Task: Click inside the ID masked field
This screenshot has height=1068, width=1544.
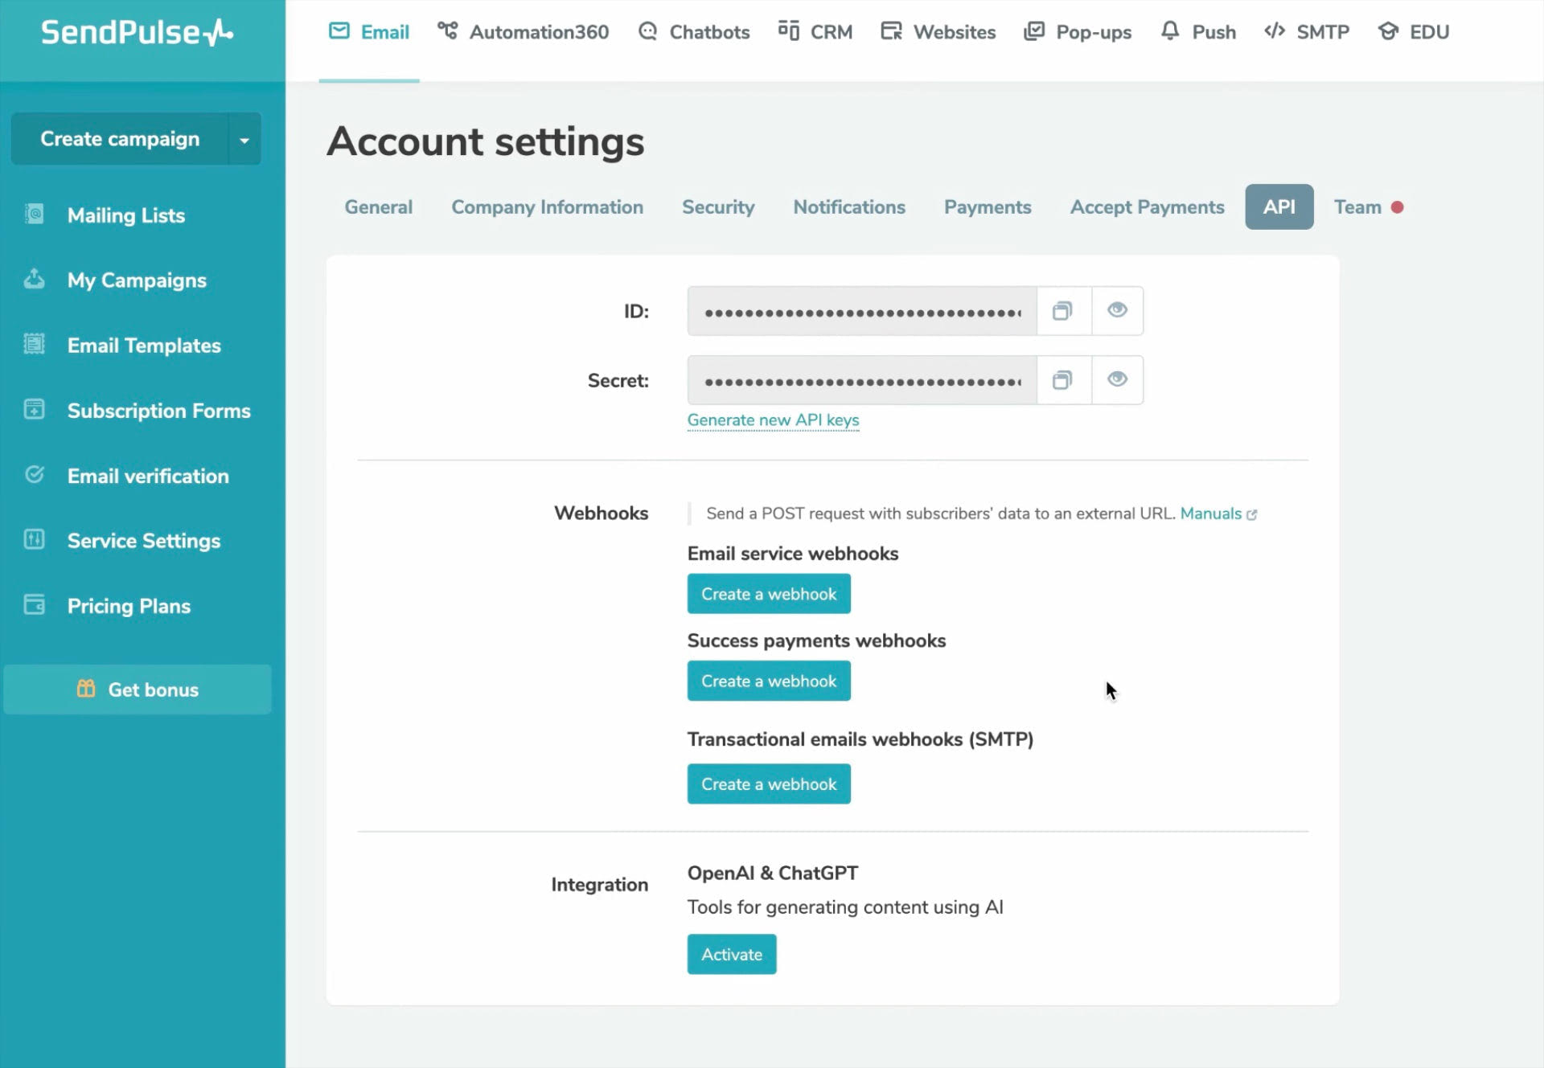Action: pyautogui.click(x=862, y=311)
